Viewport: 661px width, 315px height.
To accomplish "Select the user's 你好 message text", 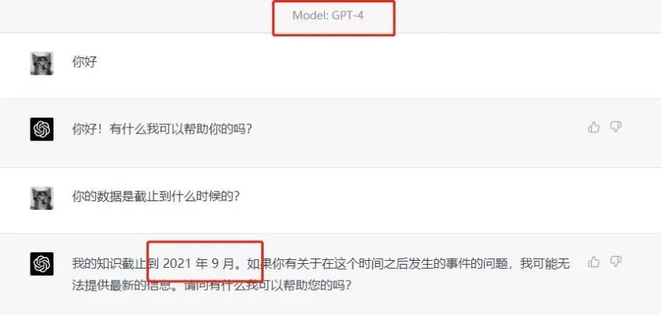I will (85, 62).
